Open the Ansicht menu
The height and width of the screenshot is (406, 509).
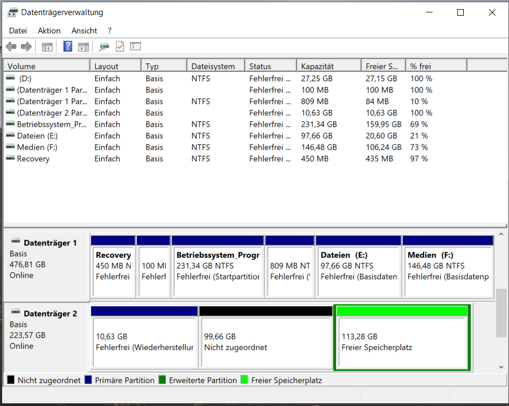(84, 31)
